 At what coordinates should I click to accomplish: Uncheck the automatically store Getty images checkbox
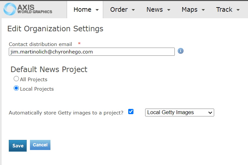point(131,112)
